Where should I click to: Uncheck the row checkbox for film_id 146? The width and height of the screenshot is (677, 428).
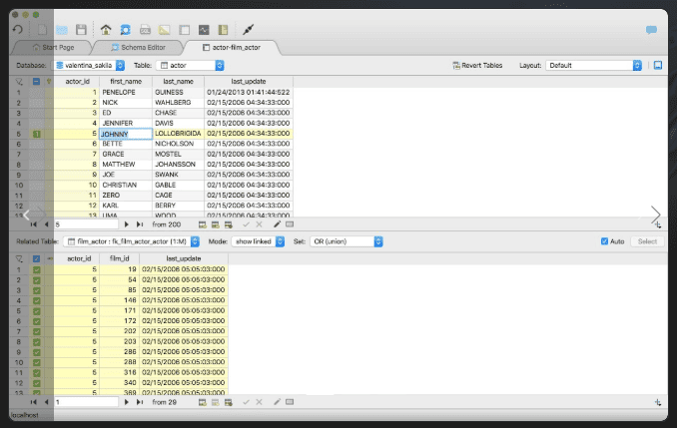(37, 300)
